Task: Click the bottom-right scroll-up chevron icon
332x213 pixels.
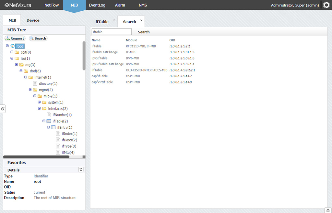Action: point(328,210)
